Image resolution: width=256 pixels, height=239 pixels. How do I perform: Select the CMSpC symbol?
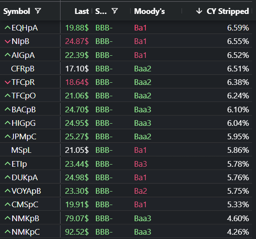pyautogui.click(x=25, y=205)
